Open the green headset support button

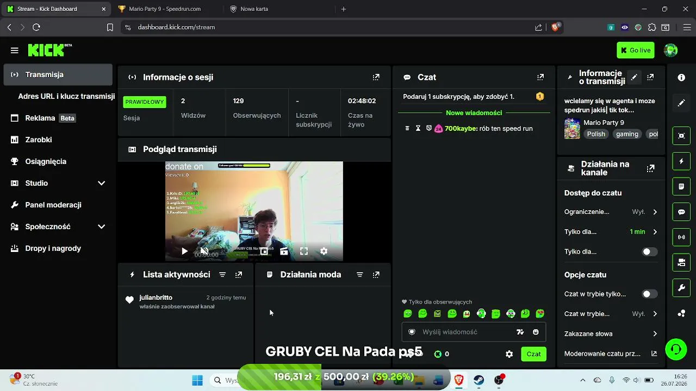pyautogui.click(x=676, y=349)
